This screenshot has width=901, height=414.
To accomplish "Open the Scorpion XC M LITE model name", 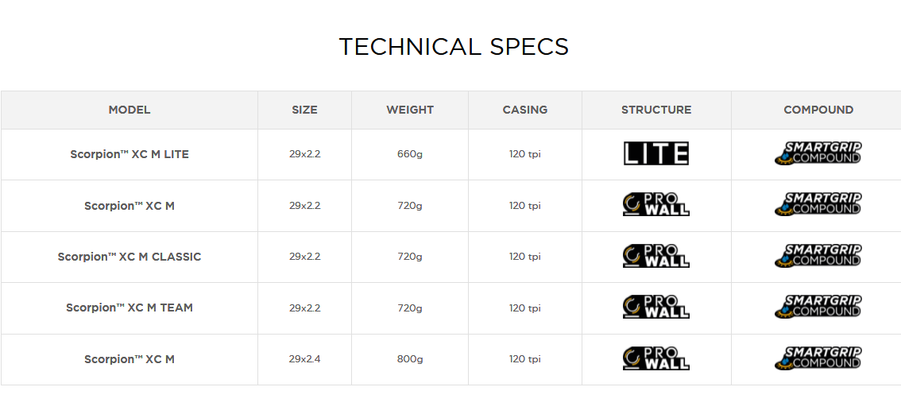I will coord(130,154).
